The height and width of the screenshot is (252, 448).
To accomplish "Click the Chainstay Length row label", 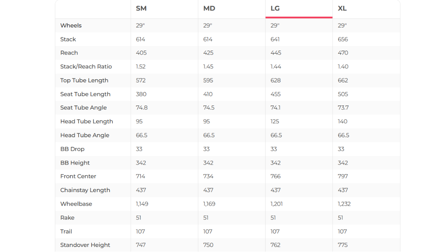I will point(85,190).
